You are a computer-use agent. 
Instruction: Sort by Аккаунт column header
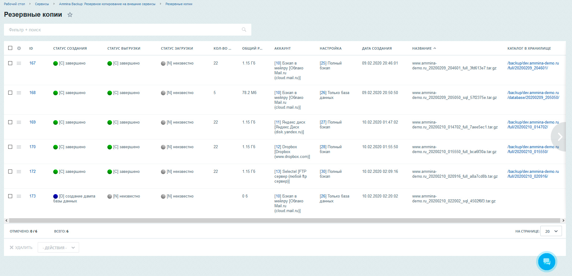[282, 48]
